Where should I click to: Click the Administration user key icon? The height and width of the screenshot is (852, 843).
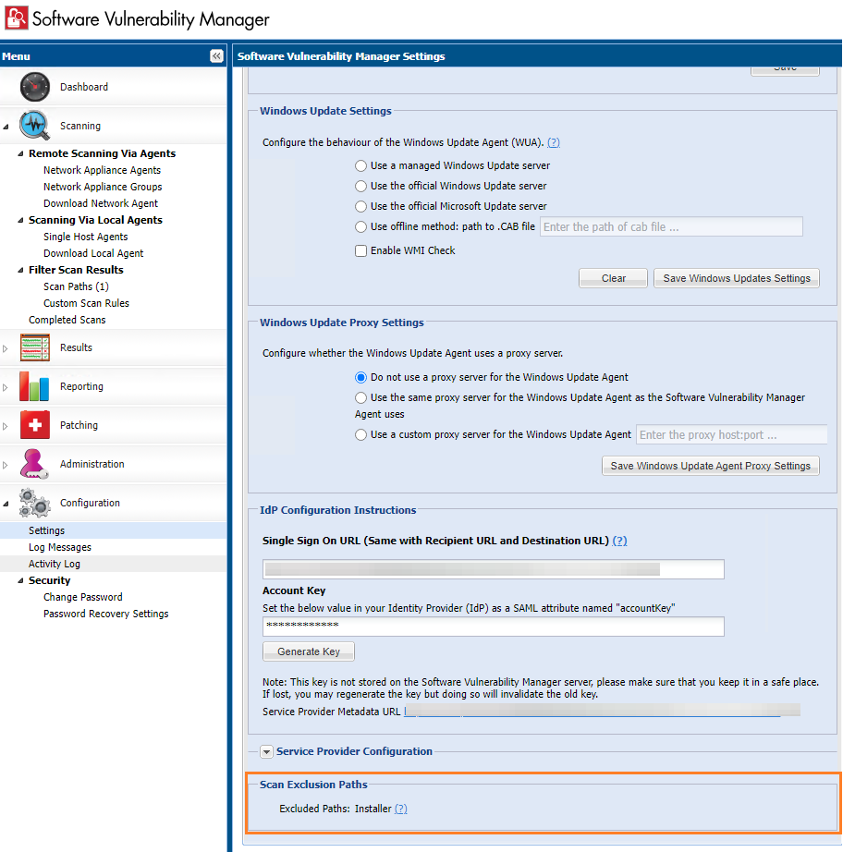point(33,464)
